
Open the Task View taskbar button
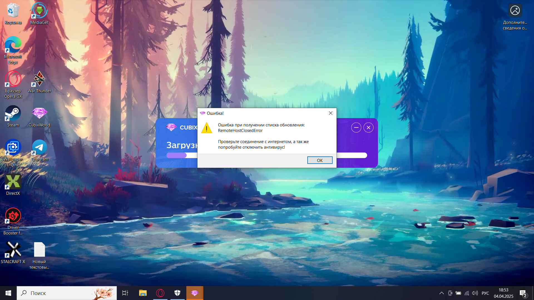125,293
